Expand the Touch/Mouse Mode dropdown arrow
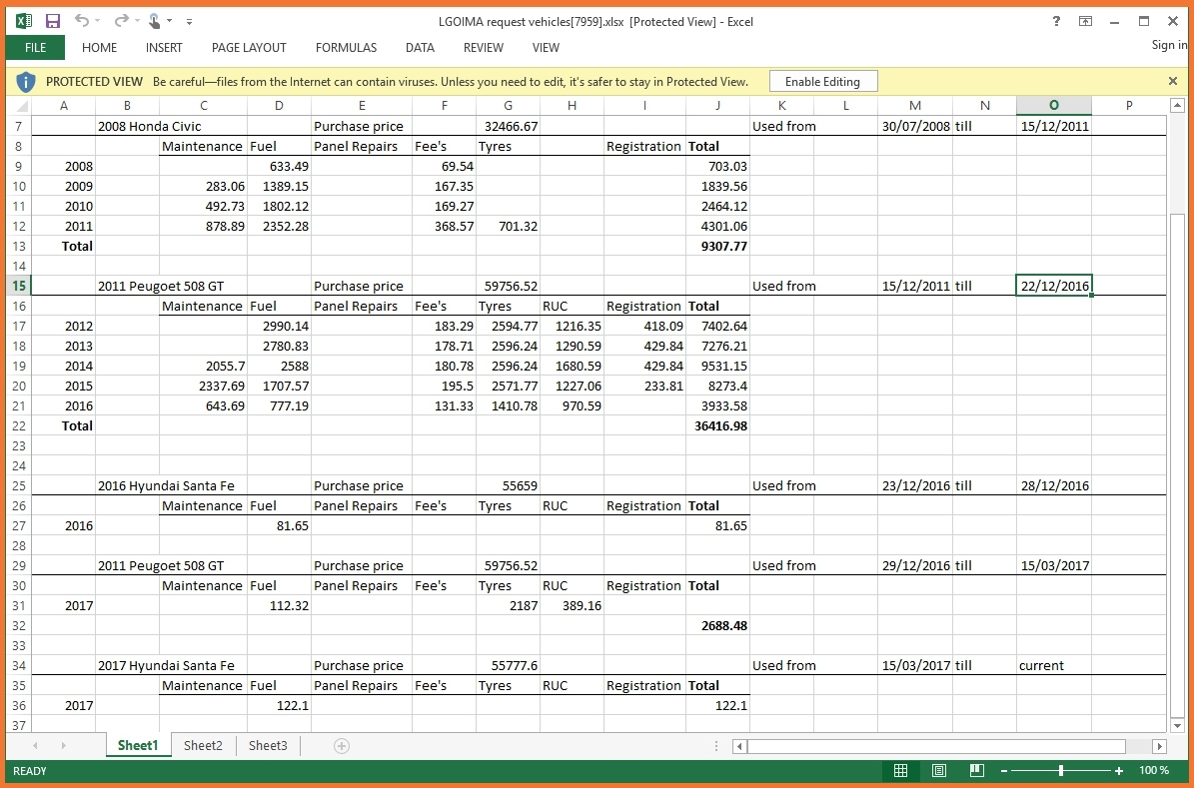 [x=170, y=21]
